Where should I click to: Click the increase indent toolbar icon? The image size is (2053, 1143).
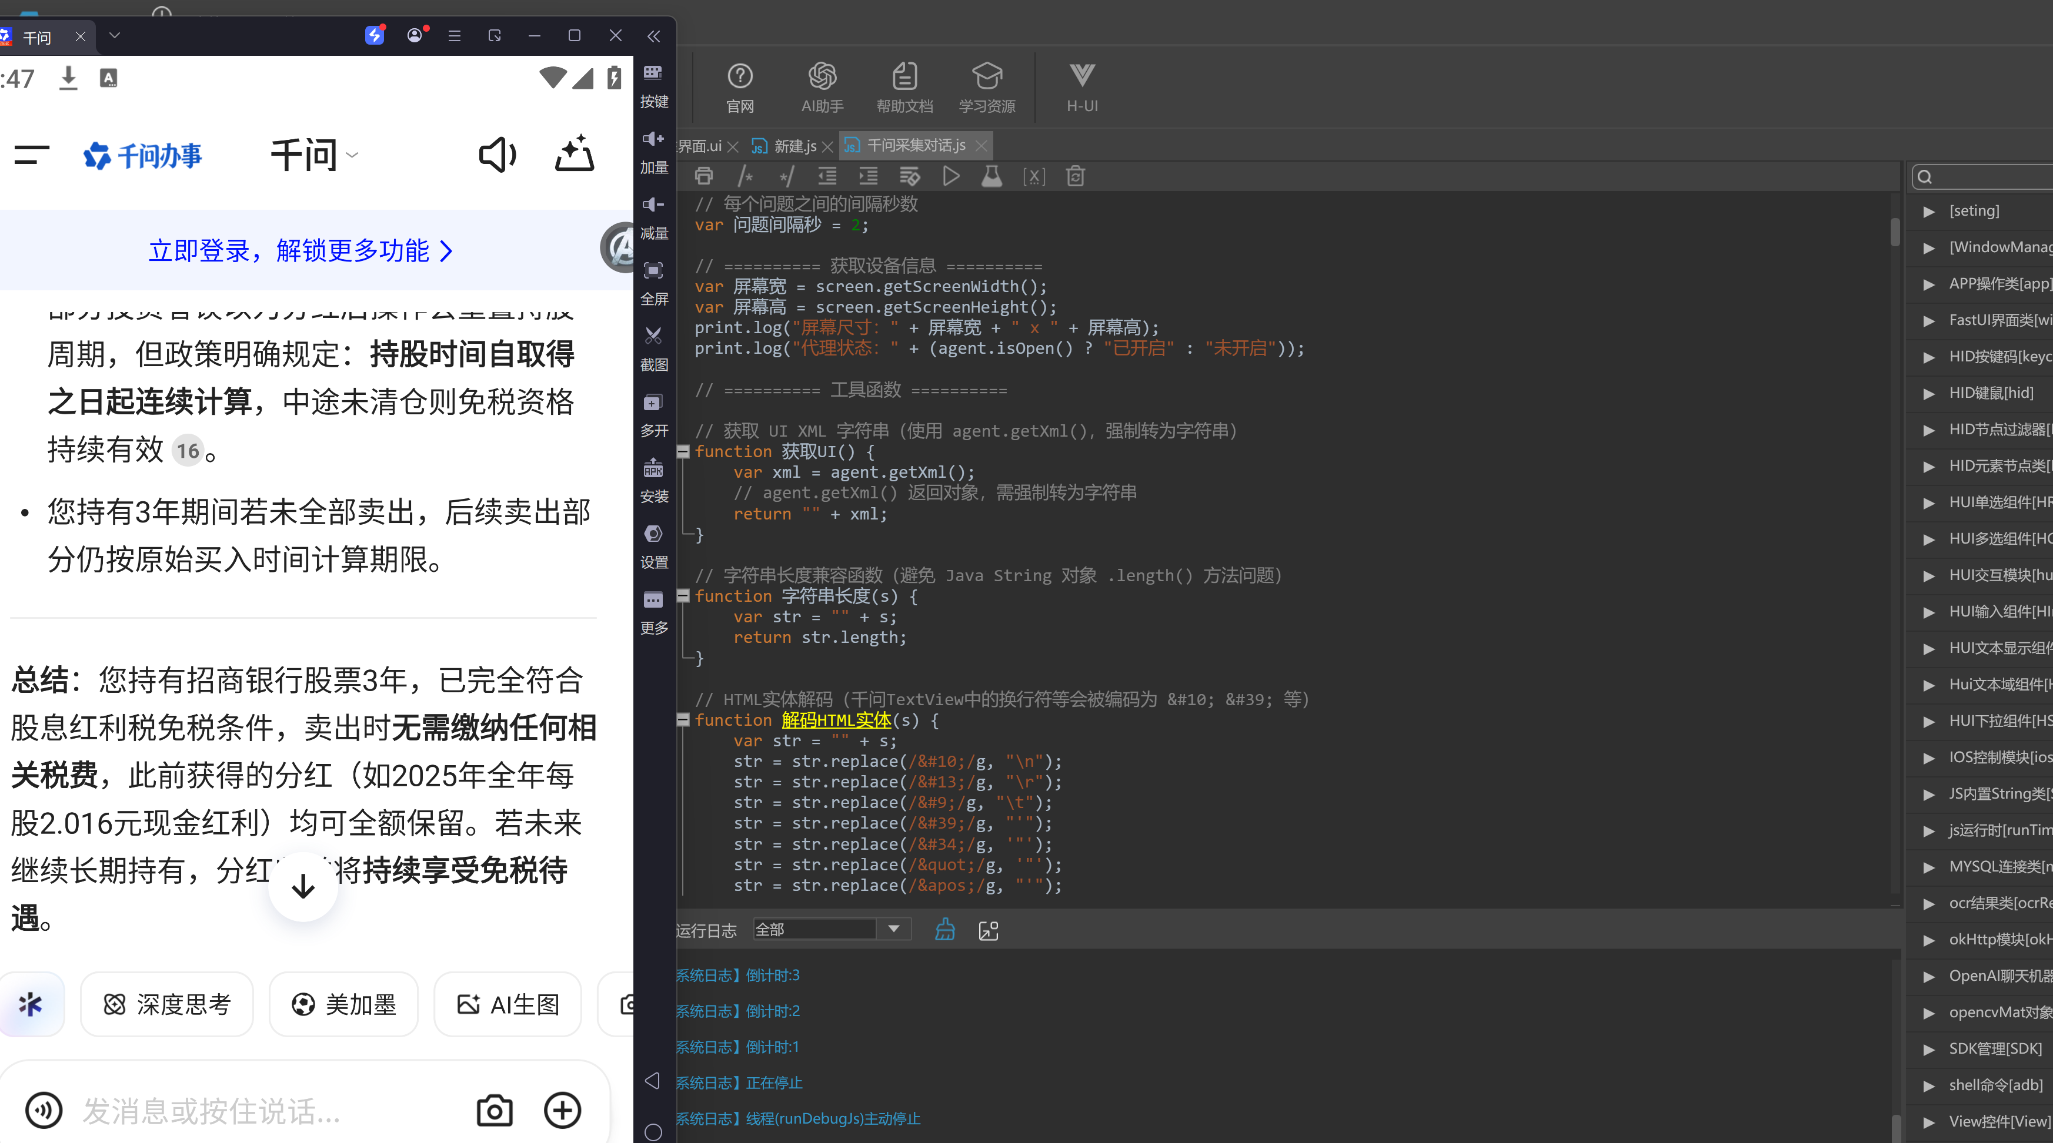pyautogui.click(x=869, y=176)
